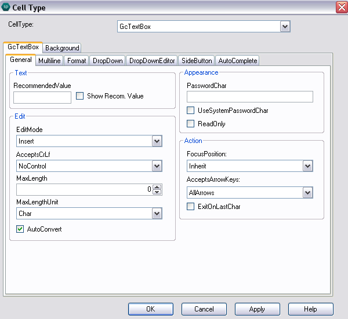Image resolution: width=348 pixels, height=319 pixels.
Task: Close the Cell Type dialog
Action: [x=342, y=8]
